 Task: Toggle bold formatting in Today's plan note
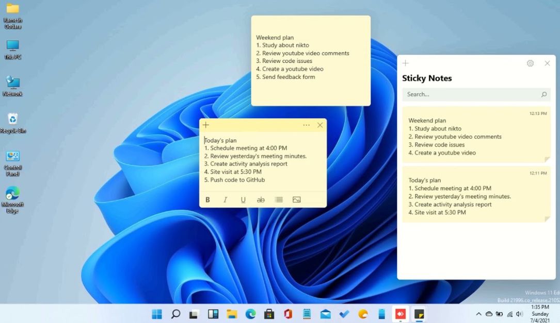coord(207,200)
